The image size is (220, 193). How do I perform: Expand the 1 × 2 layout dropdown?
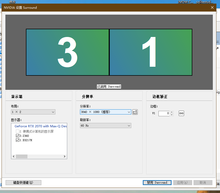coord(33,112)
